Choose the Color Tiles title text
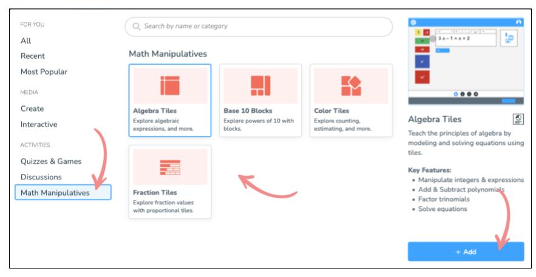536x277 pixels. click(x=331, y=111)
